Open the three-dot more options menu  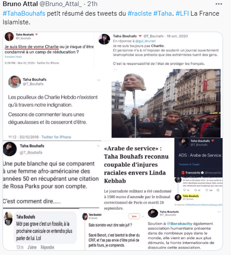pyautogui.click(x=219, y=4)
